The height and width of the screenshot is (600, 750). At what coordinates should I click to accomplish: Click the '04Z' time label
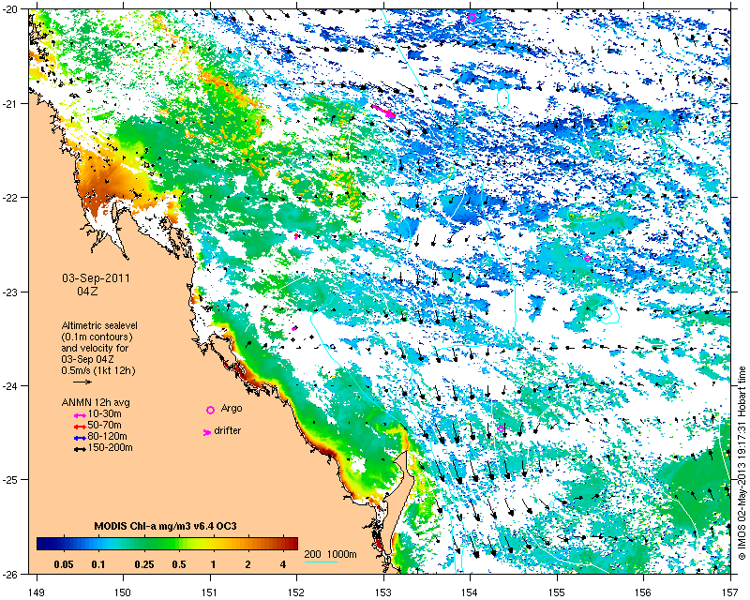tap(87, 291)
